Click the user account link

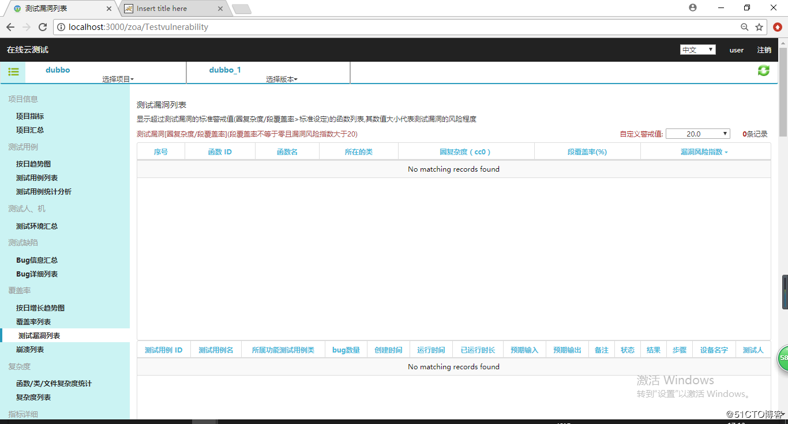(x=737, y=50)
